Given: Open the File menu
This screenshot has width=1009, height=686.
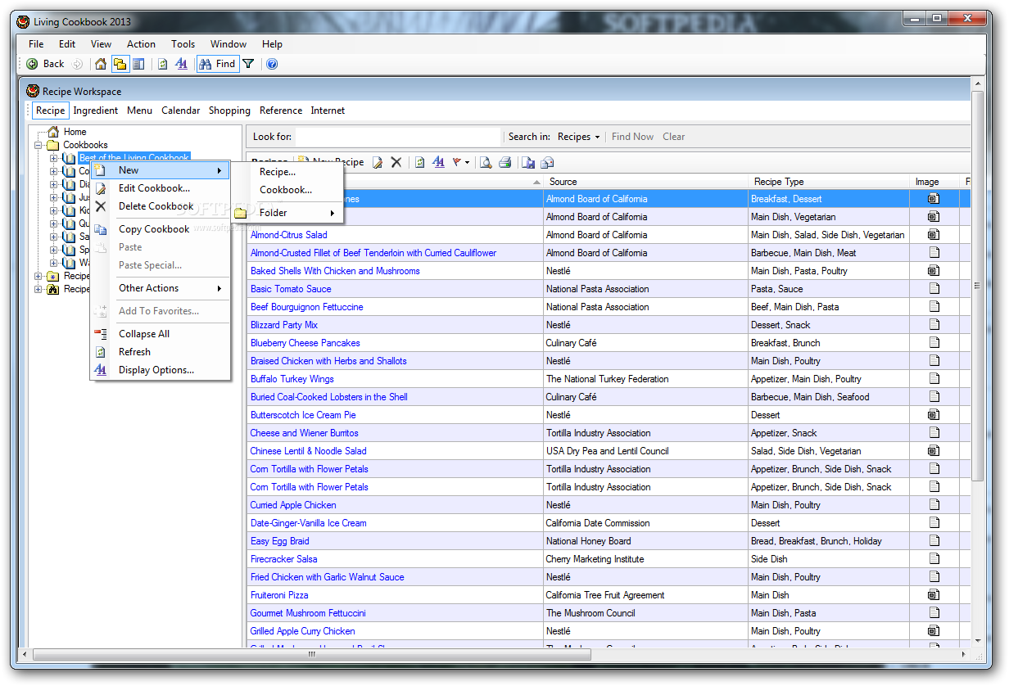Looking at the screenshot, I should pos(36,44).
